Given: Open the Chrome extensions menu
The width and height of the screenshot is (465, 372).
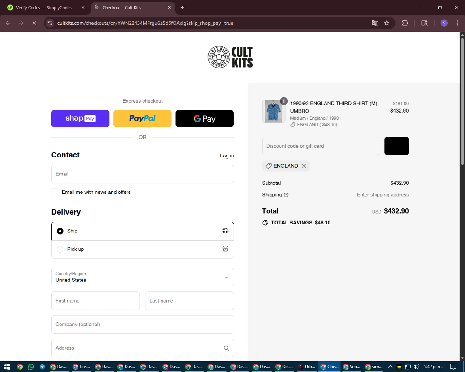Looking at the screenshot, I should click(x=405, y=23).
